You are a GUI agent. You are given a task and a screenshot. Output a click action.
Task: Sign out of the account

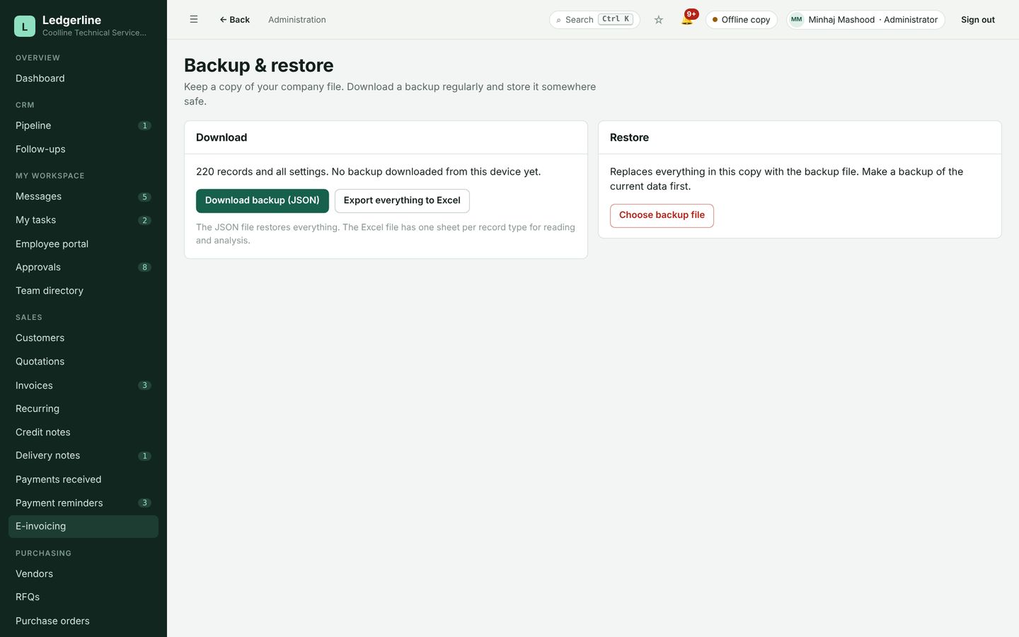978,20
